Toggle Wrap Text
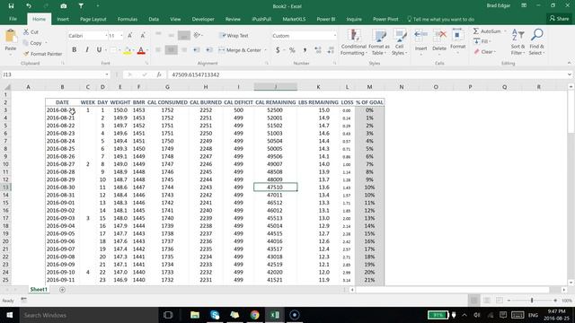Screen dimensions: 575x323 click(234, 36)
